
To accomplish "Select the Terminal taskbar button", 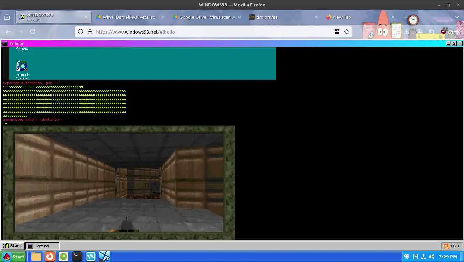I will (43, 246).
